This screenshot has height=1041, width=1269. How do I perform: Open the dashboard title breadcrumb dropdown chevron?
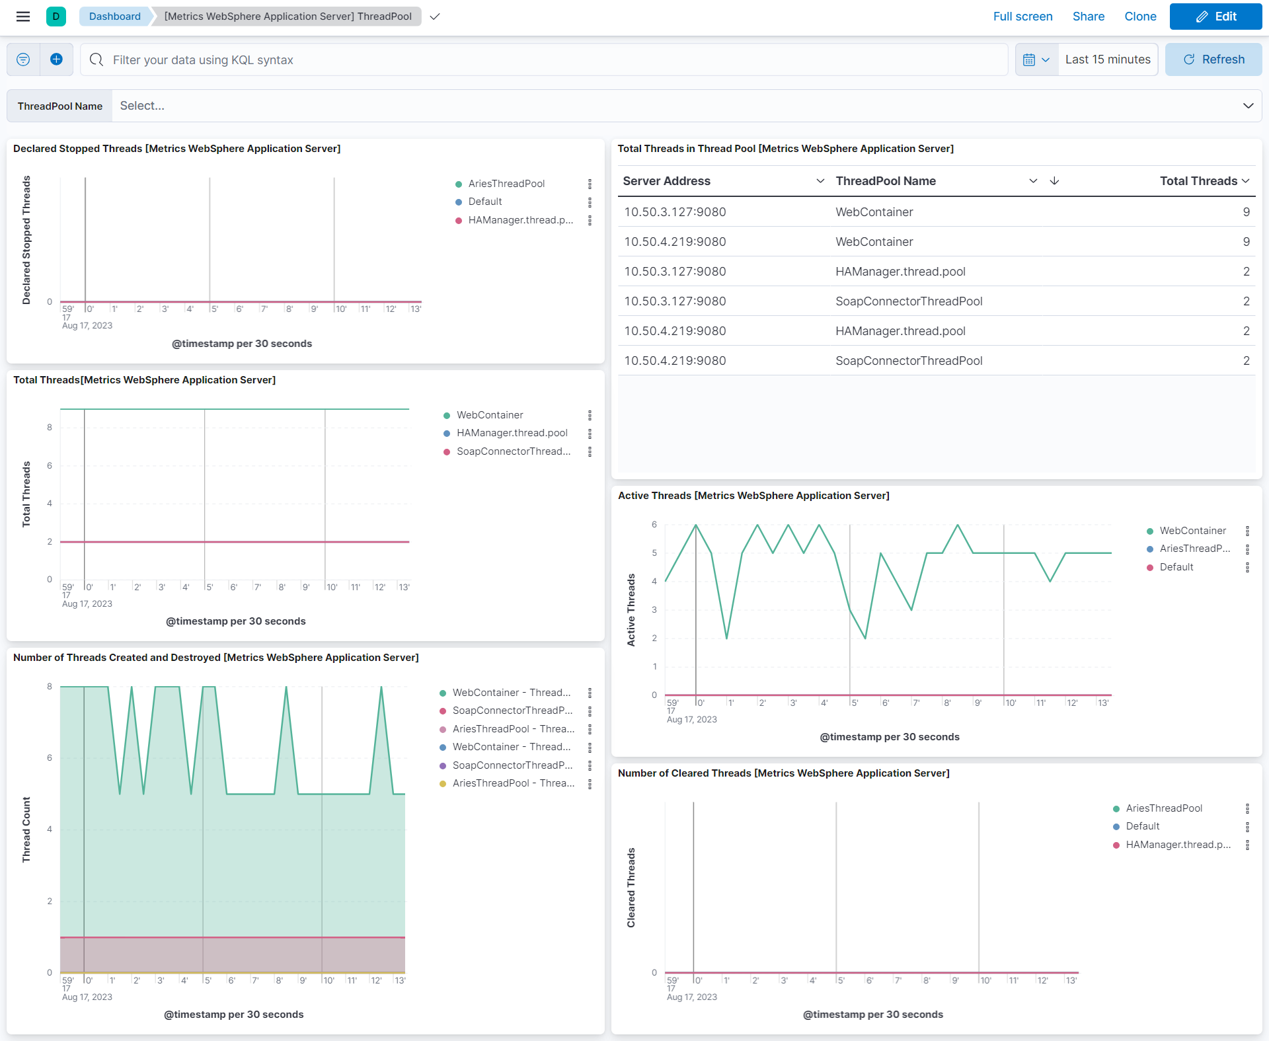(434, 17)
